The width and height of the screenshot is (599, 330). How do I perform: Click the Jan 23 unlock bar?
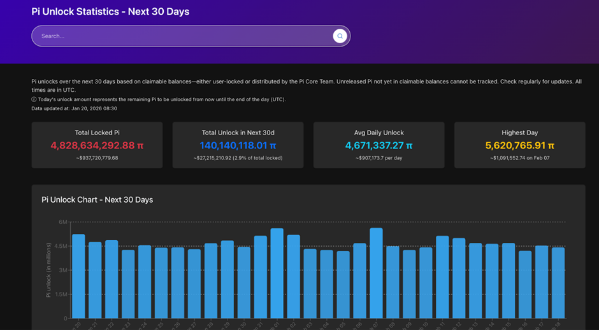click(128, 284)
